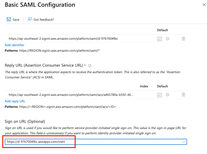207x154 pixels.
Task: Click Default column header above identifier row
Action: [162, 30]
